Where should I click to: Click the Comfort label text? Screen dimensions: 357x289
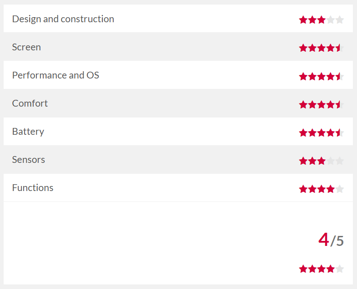(x=30, y=103)
